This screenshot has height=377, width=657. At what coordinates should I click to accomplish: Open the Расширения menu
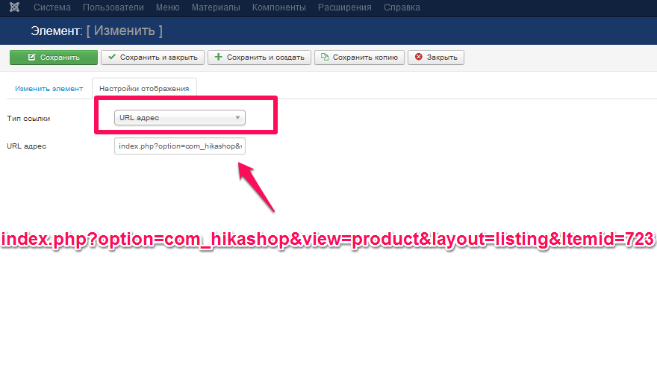coord(344,7)
